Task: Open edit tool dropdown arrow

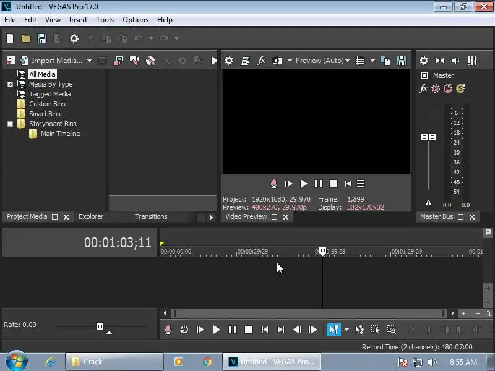Action: tap(346, 330)
